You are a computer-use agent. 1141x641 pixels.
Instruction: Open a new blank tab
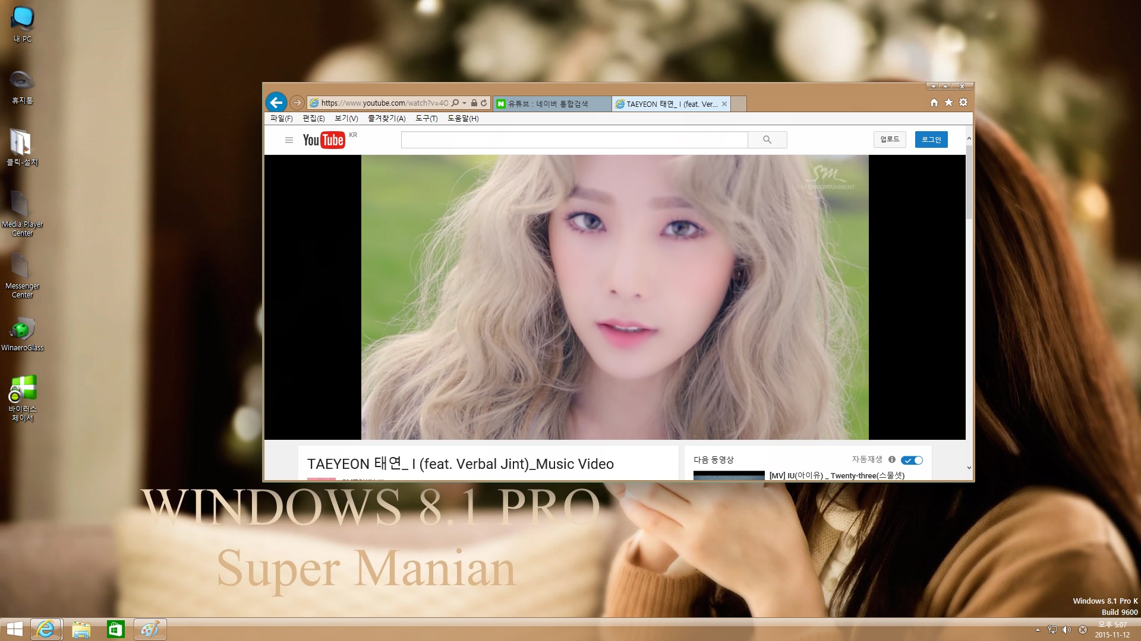coord(739,104)
